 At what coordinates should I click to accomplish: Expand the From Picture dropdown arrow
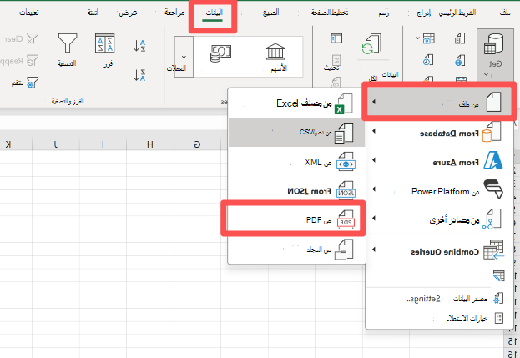point(417,38)
